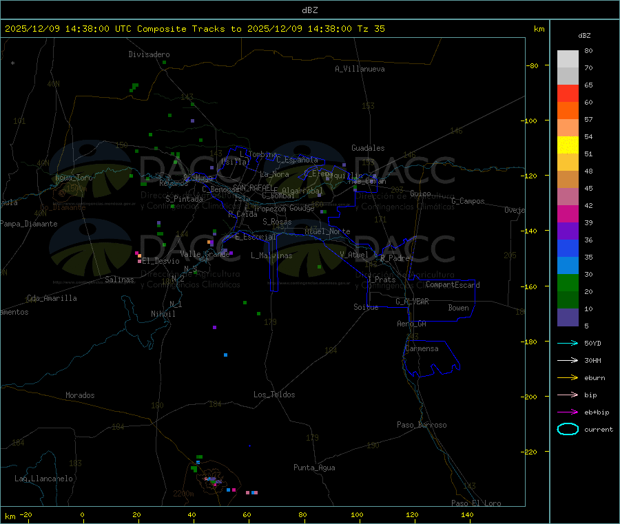Click the magenta eb+bip arrow legend icon
The height and width of the screenshot is (524, 620).
pos(568,412)
